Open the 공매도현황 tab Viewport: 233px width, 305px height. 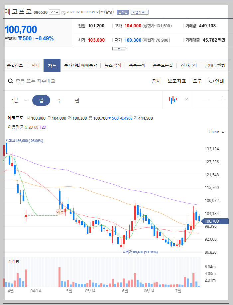215,65
